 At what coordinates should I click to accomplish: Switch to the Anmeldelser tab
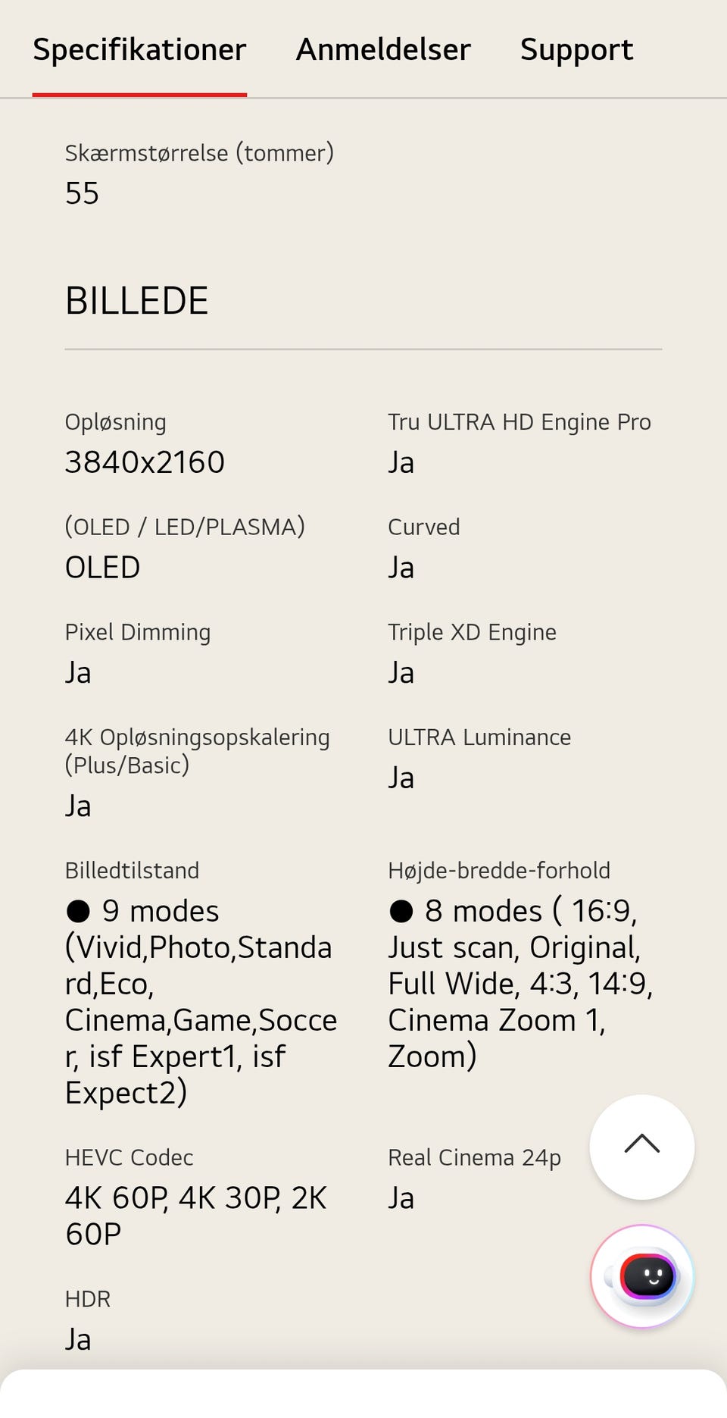point(383,50)
